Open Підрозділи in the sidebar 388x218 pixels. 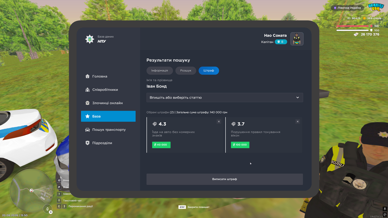[x=108, y=143]
